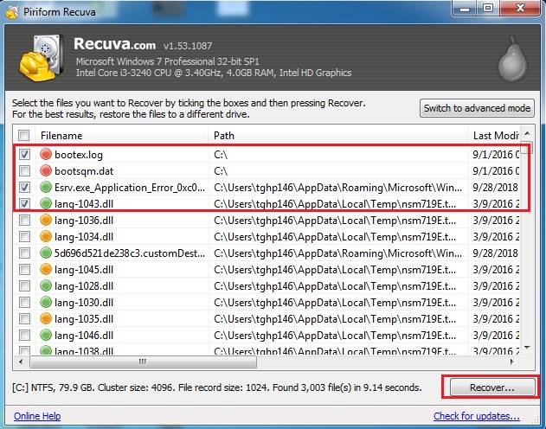
Task: Check the lang-1035.dll checkbox
Action: 24,318
